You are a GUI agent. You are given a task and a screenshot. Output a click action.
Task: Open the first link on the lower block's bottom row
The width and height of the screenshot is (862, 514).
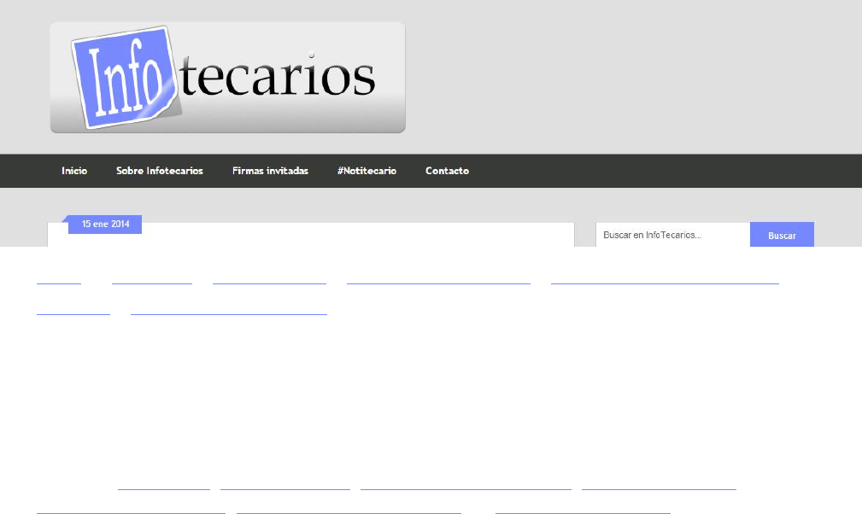tap(131, 511)
